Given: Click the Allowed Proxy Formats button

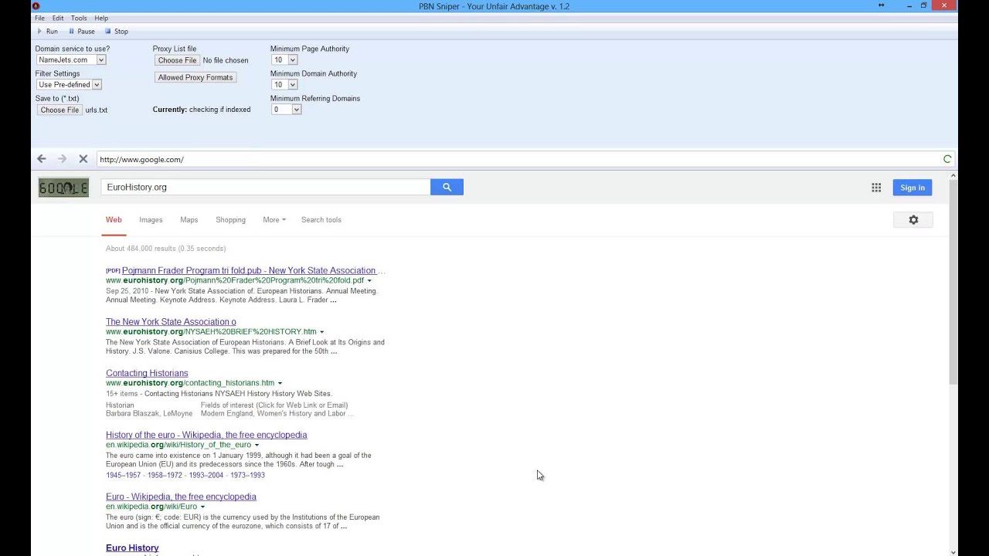Looking at the screenshot, I should coord(195,77).
